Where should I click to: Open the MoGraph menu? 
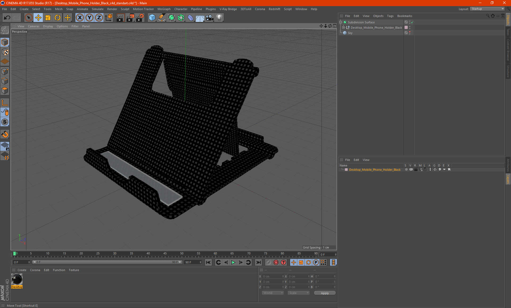[x=164, y=9]
